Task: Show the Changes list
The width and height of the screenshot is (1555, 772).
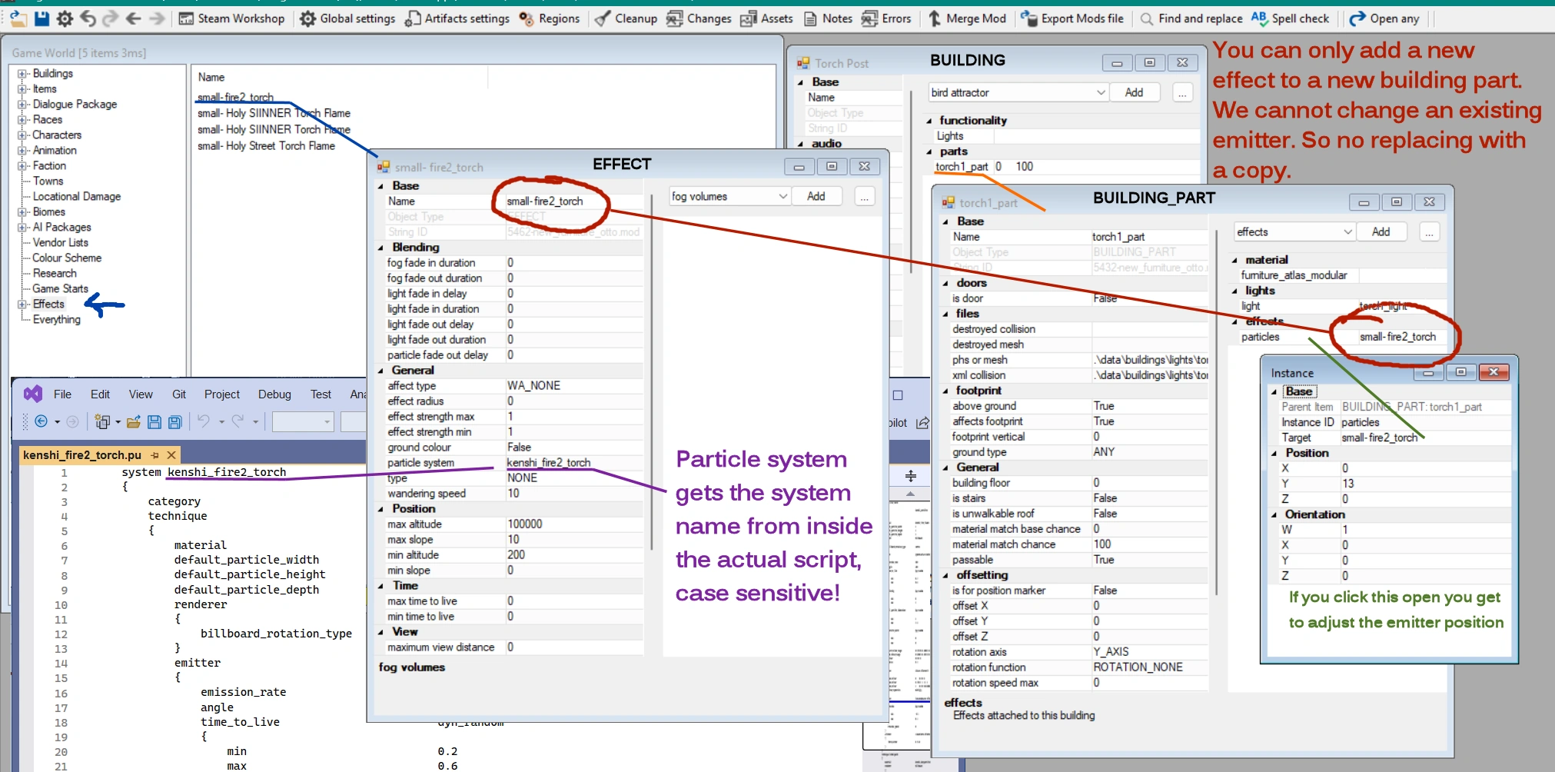Action: click(x=699, y=18)
